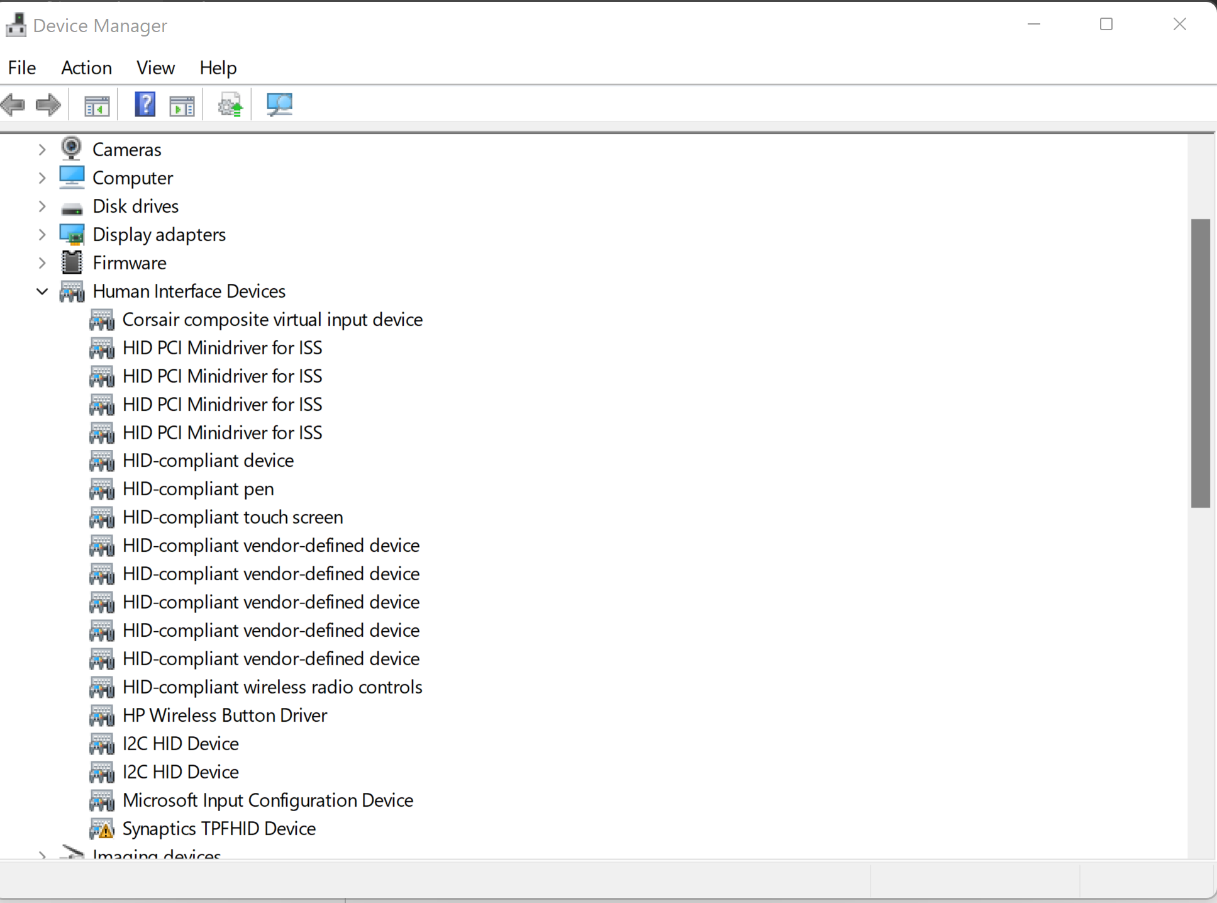Click Scan for hardware changes toolbar icon
Screen dimensions: 1217x903
279,104
